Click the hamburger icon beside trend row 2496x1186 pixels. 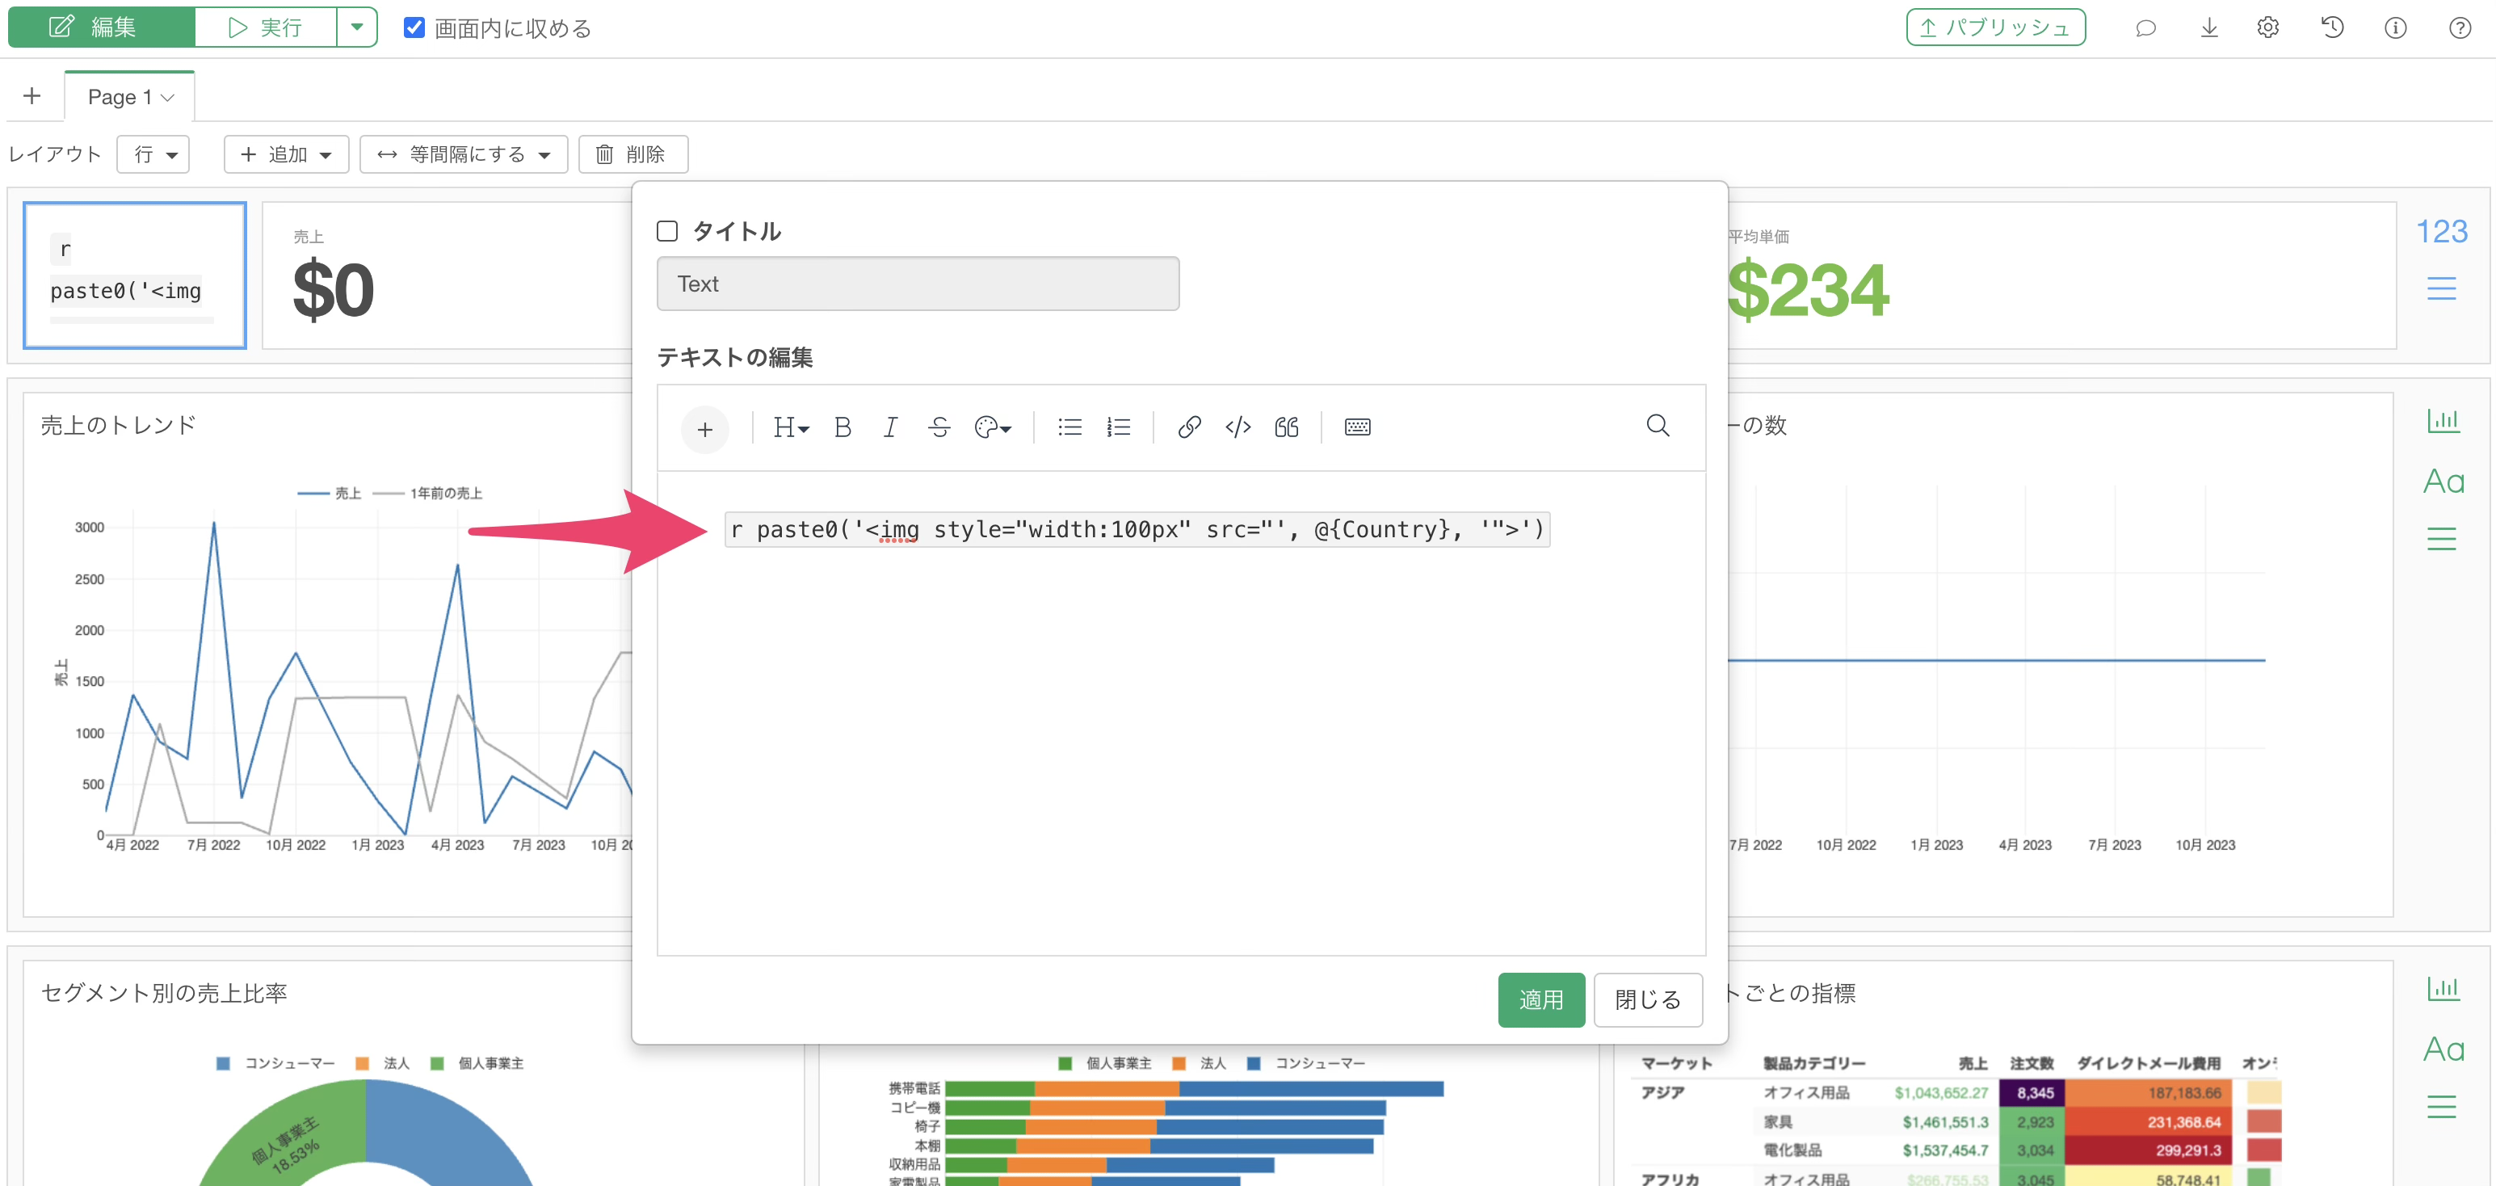2441,538
